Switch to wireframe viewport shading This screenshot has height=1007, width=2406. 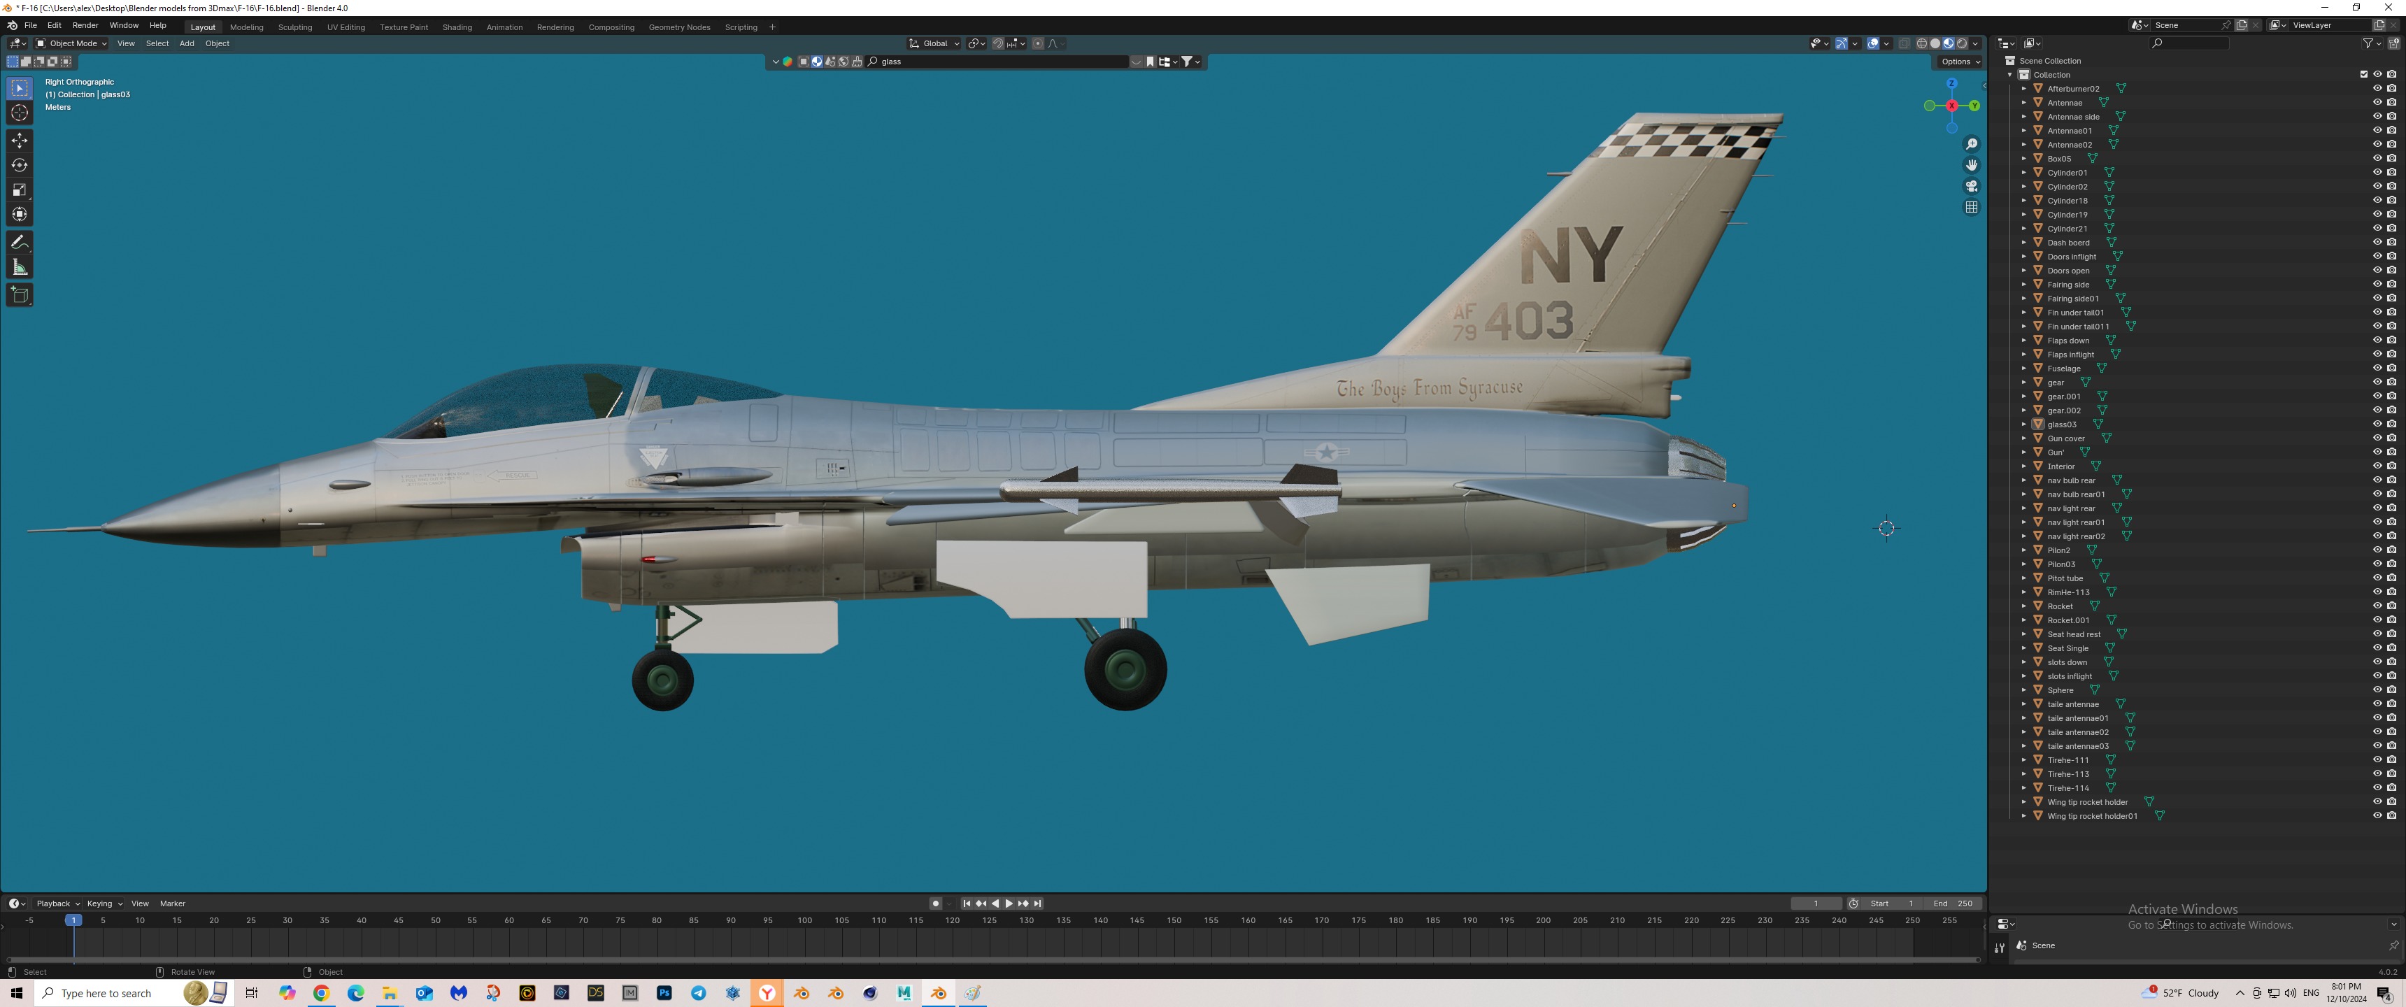coord(1921,43)
